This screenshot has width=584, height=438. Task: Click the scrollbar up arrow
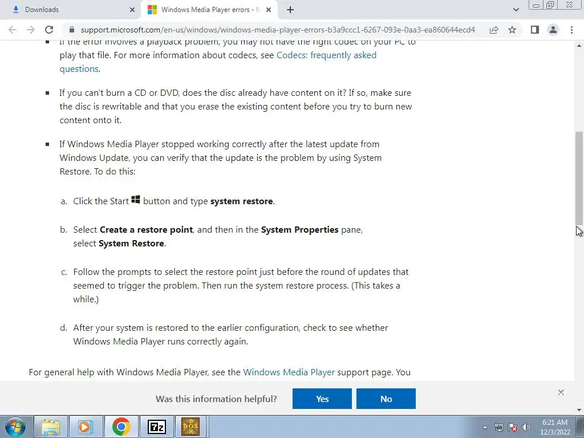[579, 46]
